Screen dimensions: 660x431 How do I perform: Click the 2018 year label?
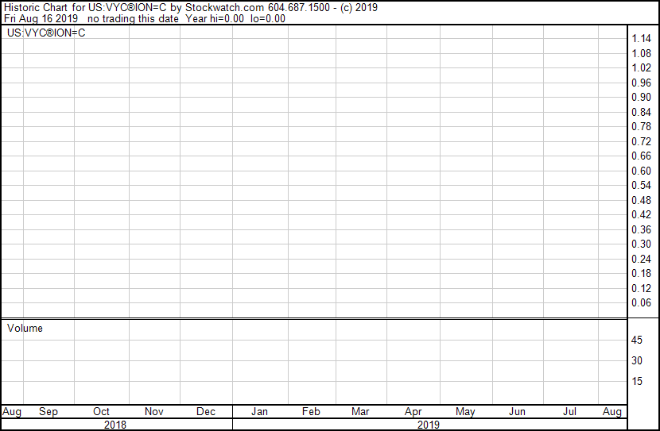[x=115, y=425]
